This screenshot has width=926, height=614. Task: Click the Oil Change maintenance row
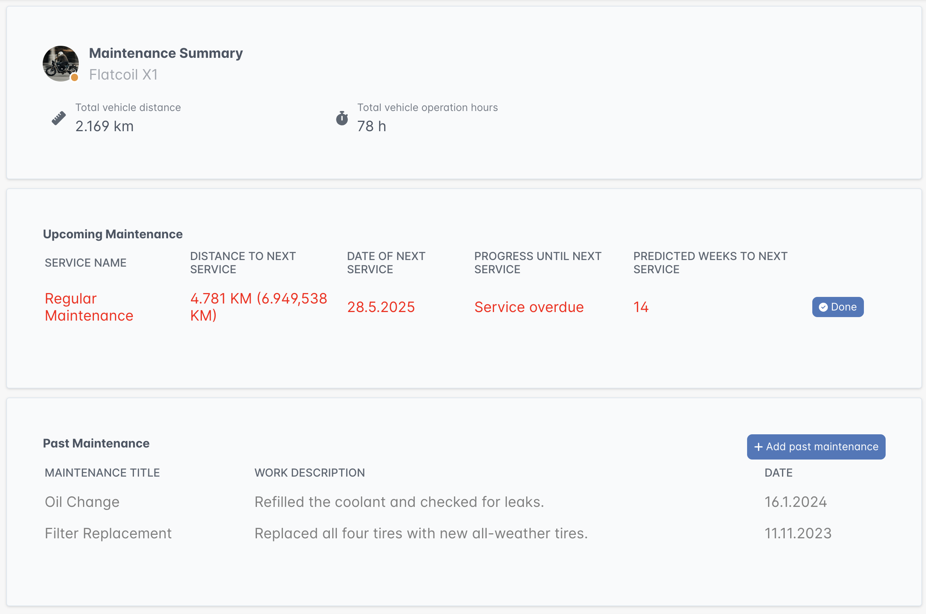82,502
